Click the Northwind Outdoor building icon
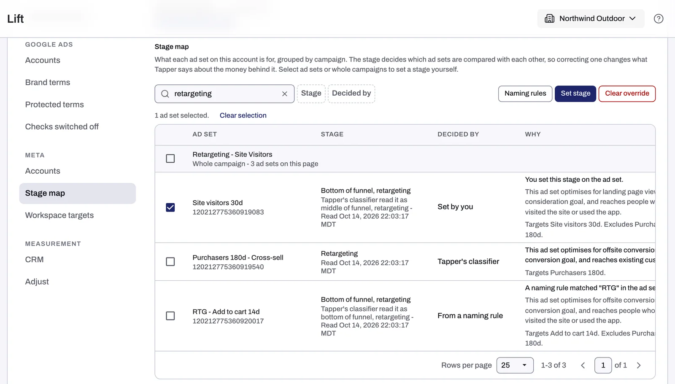 click(549, 19)
